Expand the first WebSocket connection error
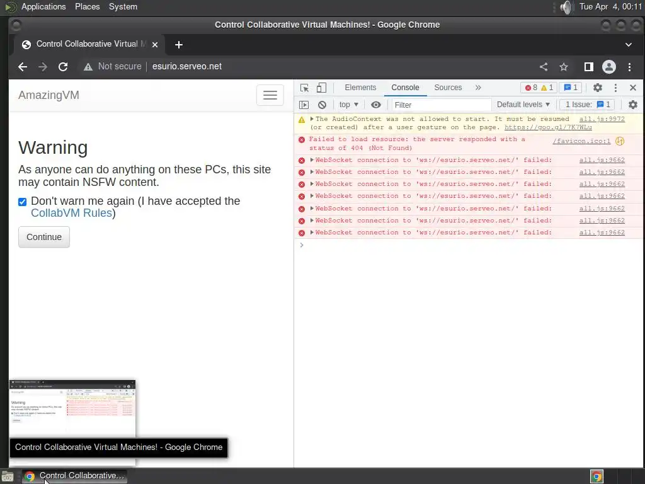 pyautogui.click(x=312, y=160)
